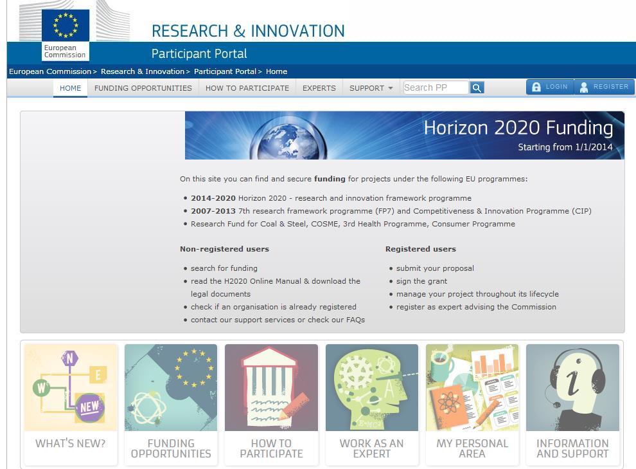Click the Research & Innovation page heading
636x469 pixels.
click(x=248, y=32)
